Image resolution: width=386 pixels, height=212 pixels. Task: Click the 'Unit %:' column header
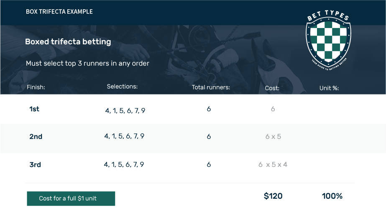tap(329, 88)
